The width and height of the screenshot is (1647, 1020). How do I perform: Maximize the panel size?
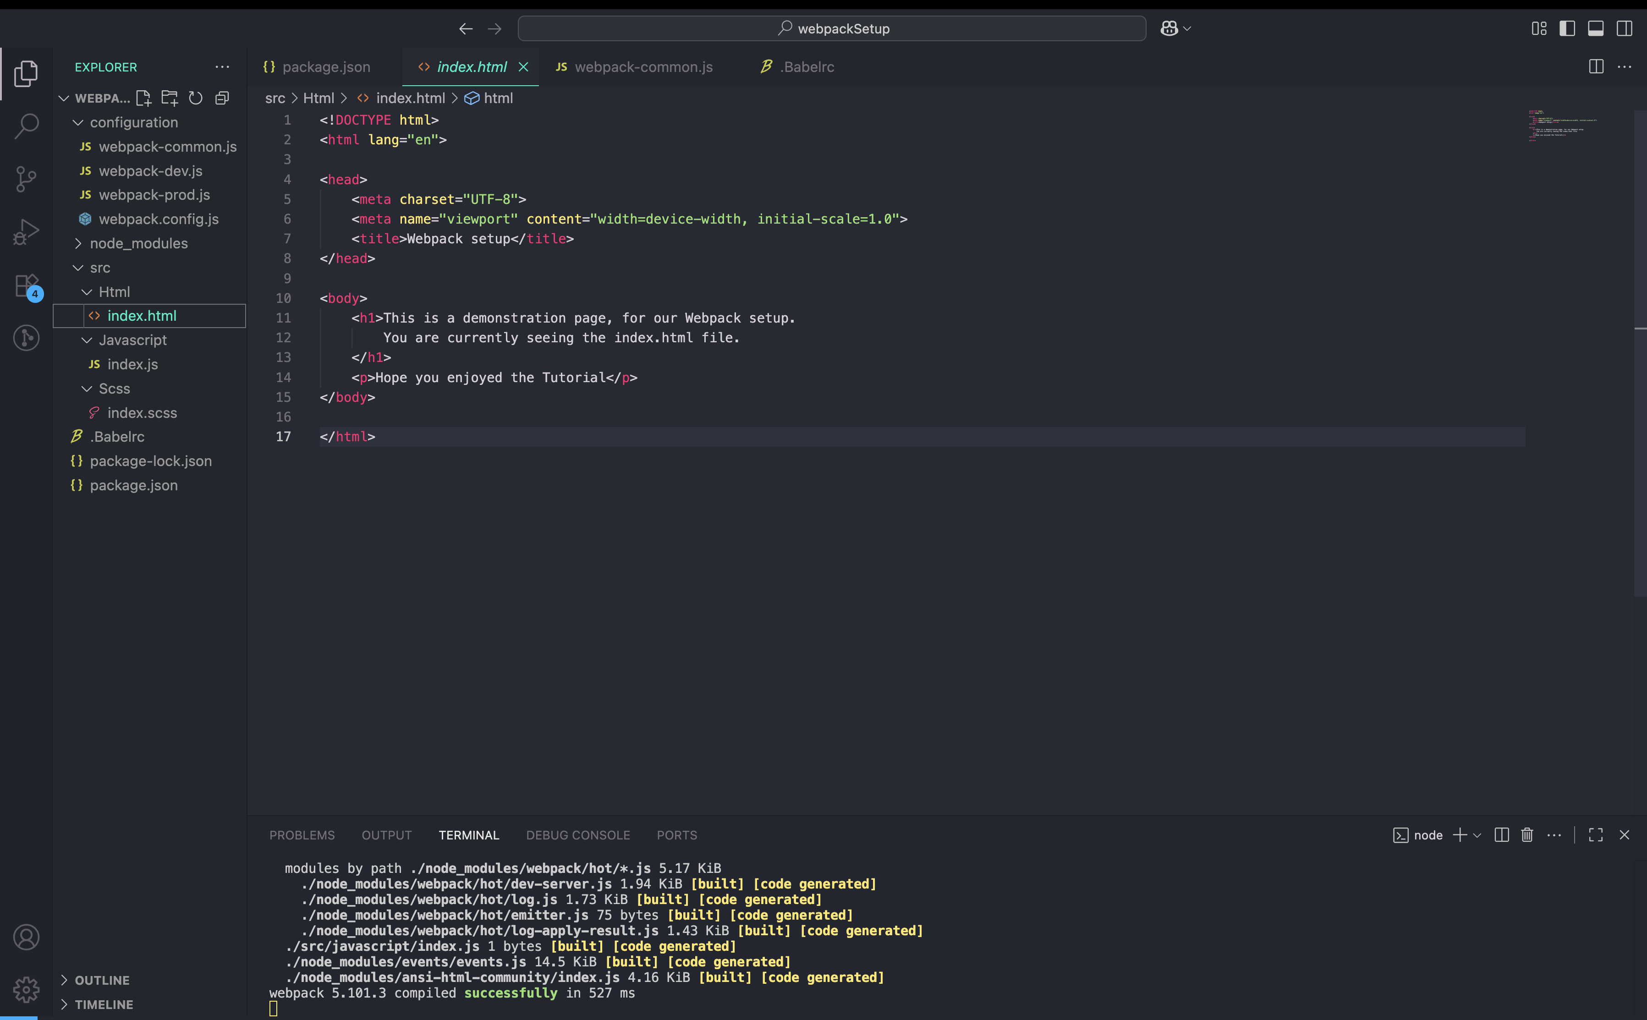1596,835
